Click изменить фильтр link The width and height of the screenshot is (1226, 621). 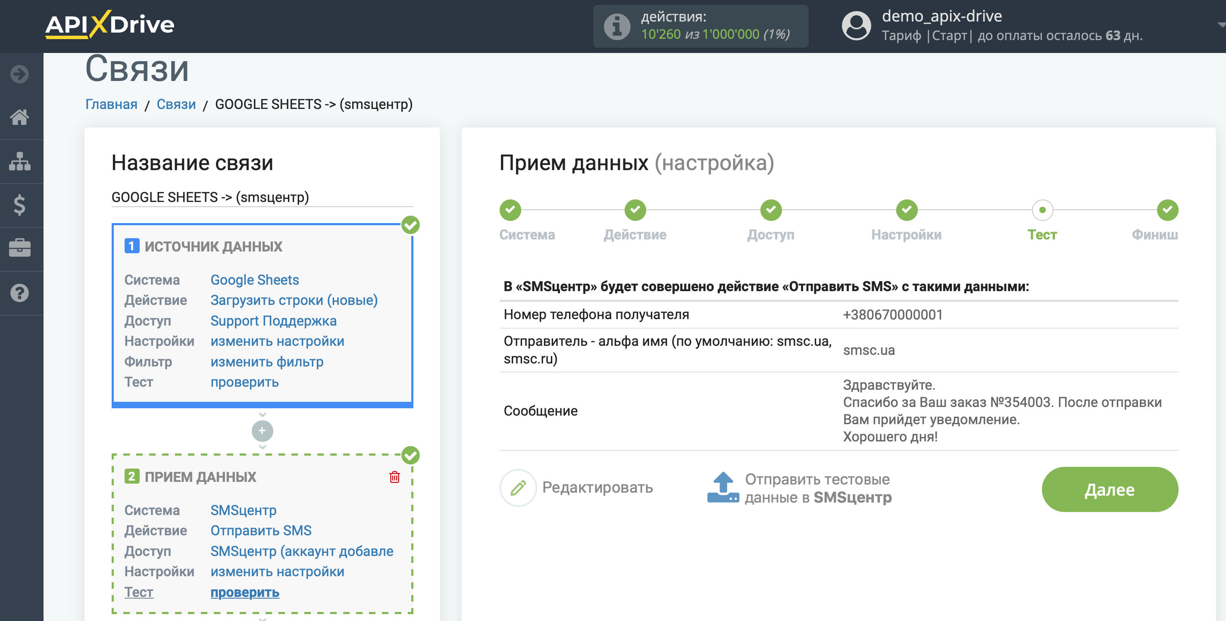click(x=266, y=361)
